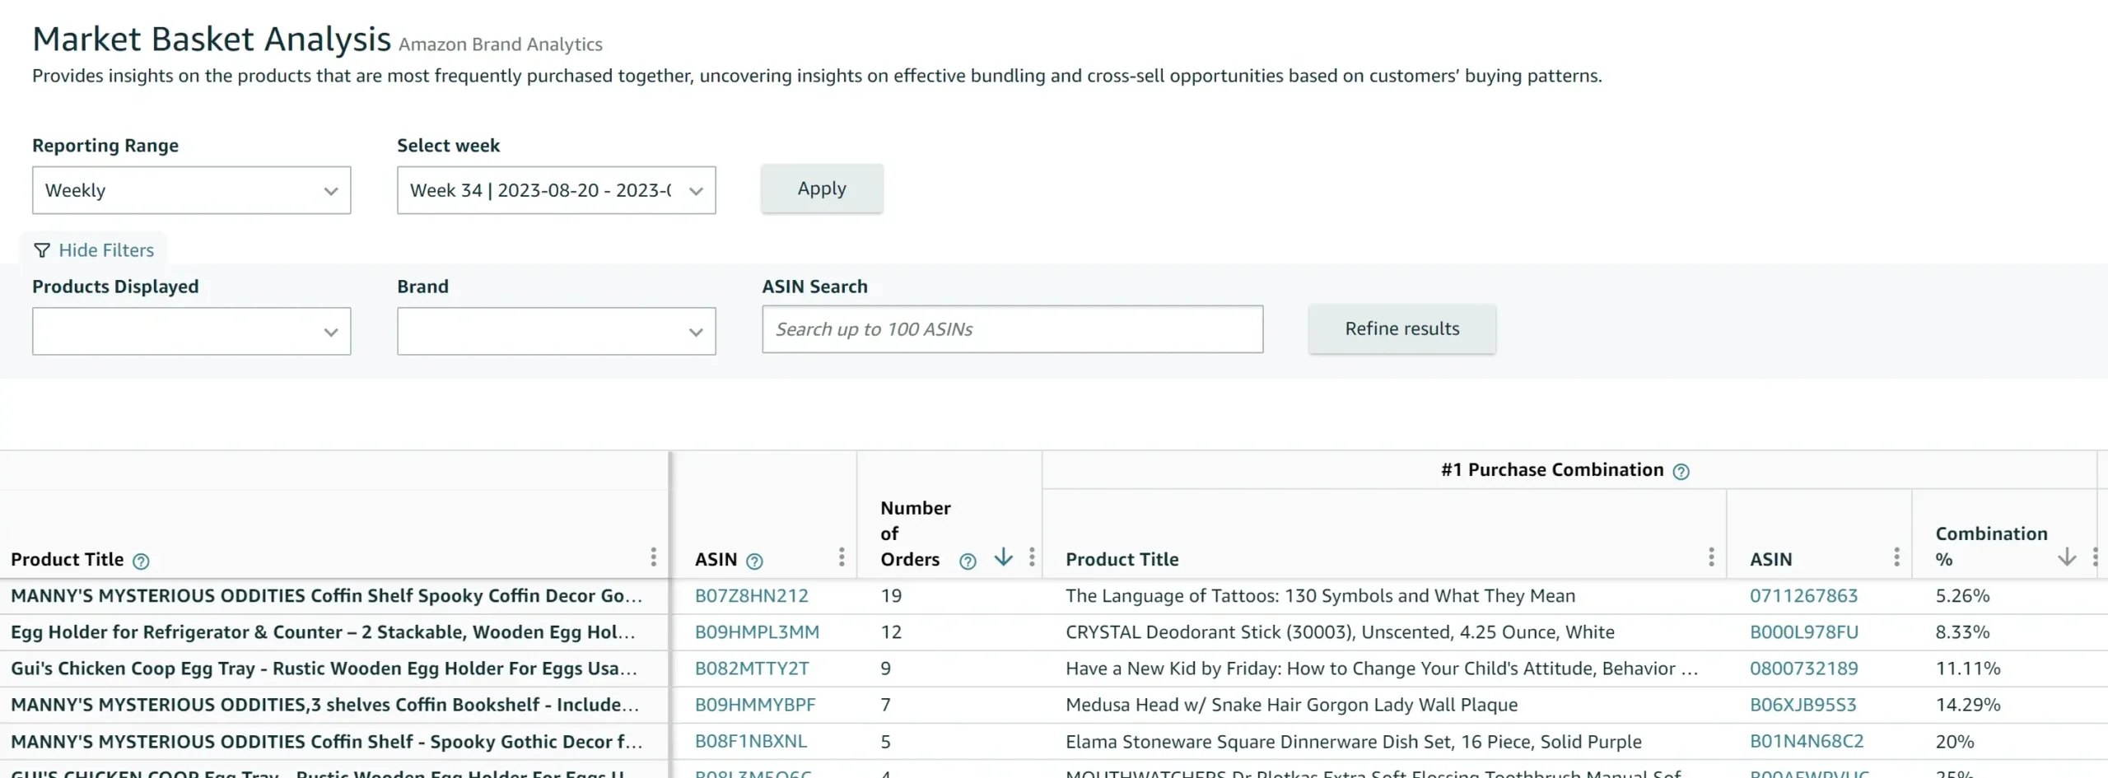Expand the Select week dropdown
The width and height of the screenshot is (2108, 778).
[556, 191]
